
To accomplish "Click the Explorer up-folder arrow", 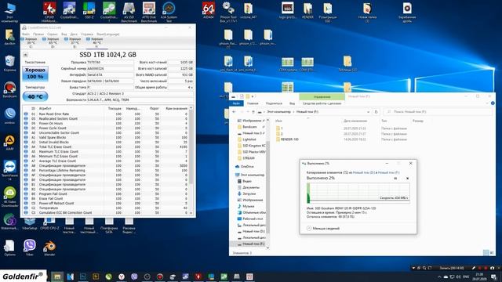I will 253,112.
